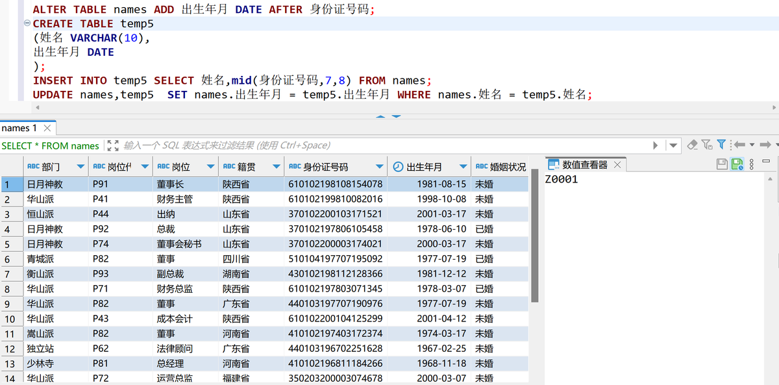Click the 身份证号码 column header

336,167
